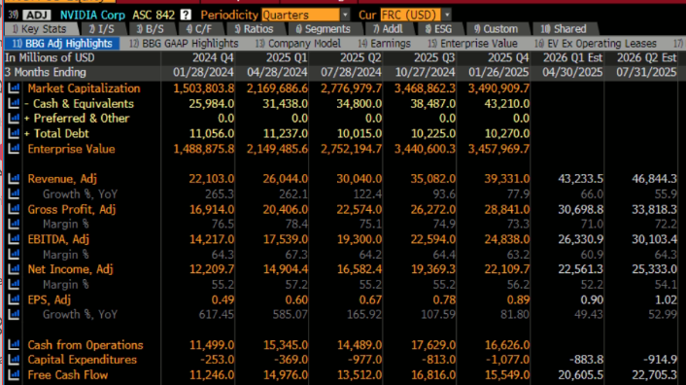Click NVIDIA Corp security name
The image size is (686, 385).
tap(92, 15)
